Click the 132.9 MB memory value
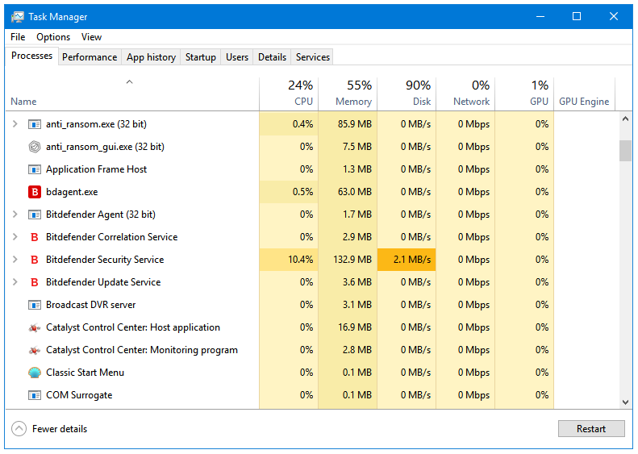The image size is (638, 454). coord(352,260)
